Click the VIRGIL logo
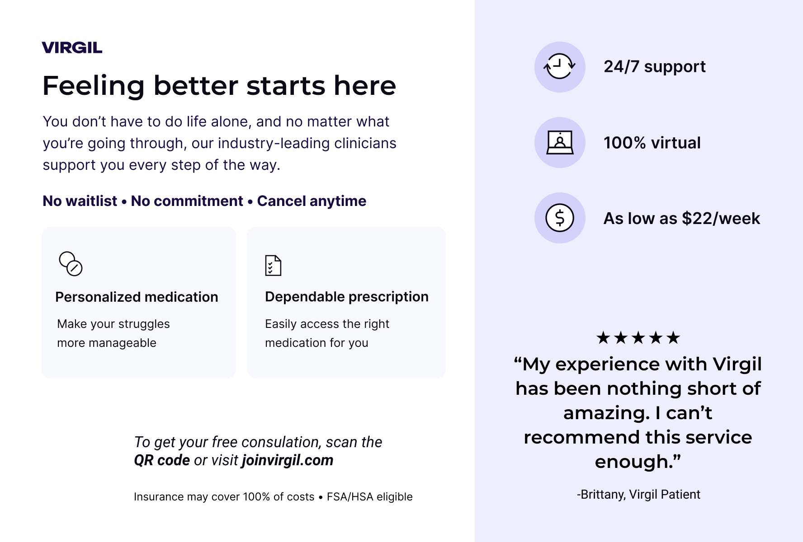 coord(72,47)
